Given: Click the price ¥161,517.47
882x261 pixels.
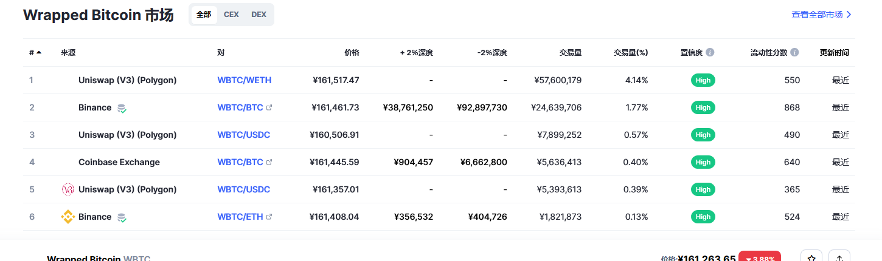Looking at the screenshot, I should click(x=336, y=80).
